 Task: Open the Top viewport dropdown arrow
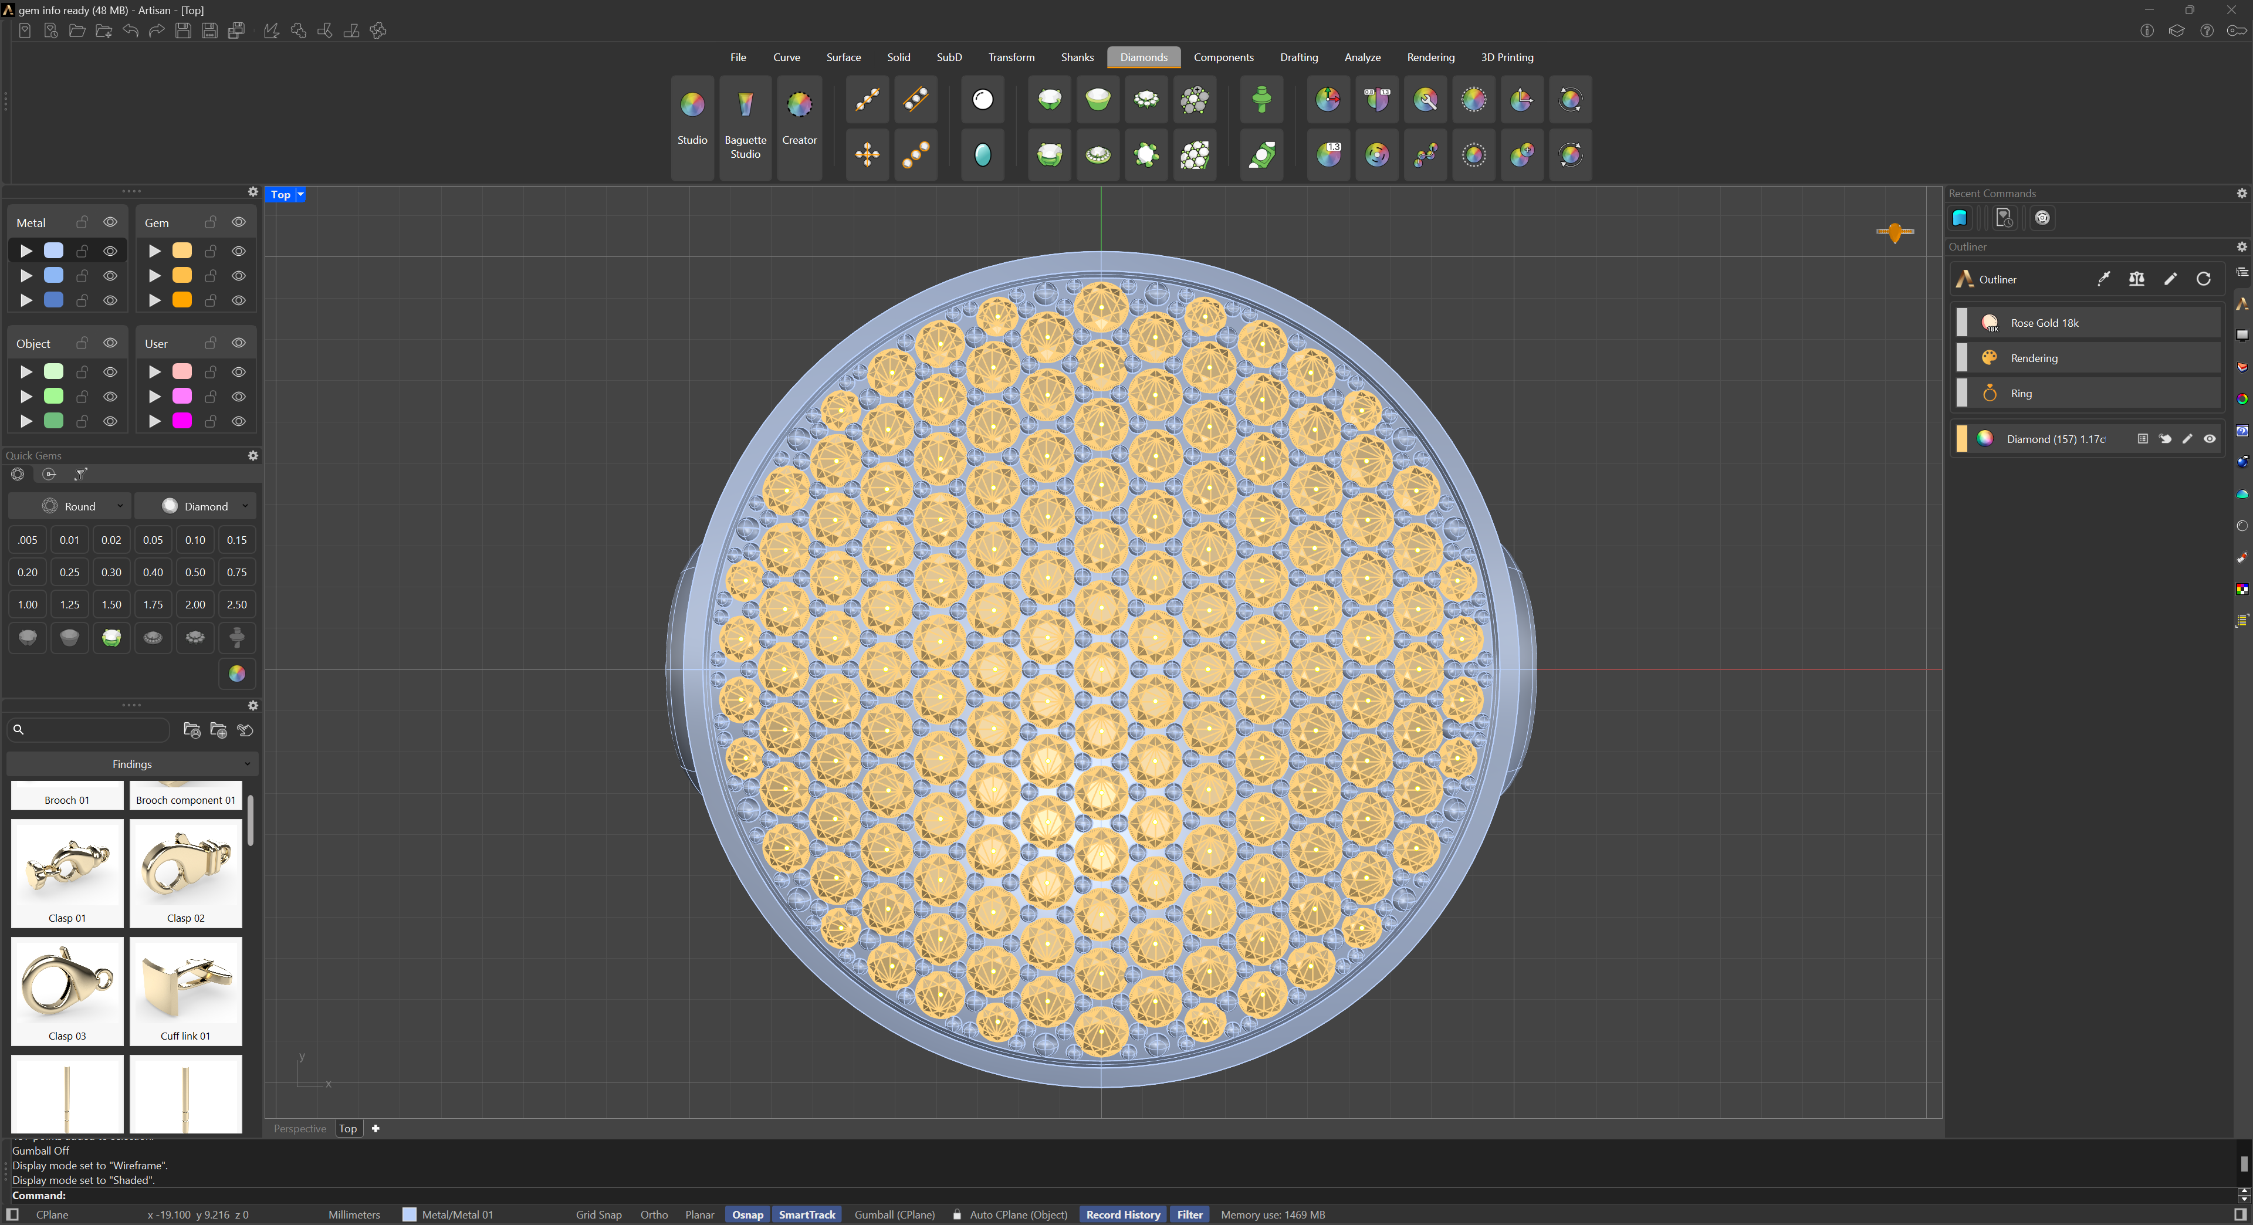(x=300, y=195)
